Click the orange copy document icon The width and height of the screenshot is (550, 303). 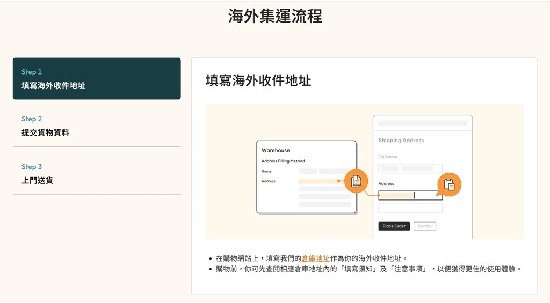pos(356,181)
